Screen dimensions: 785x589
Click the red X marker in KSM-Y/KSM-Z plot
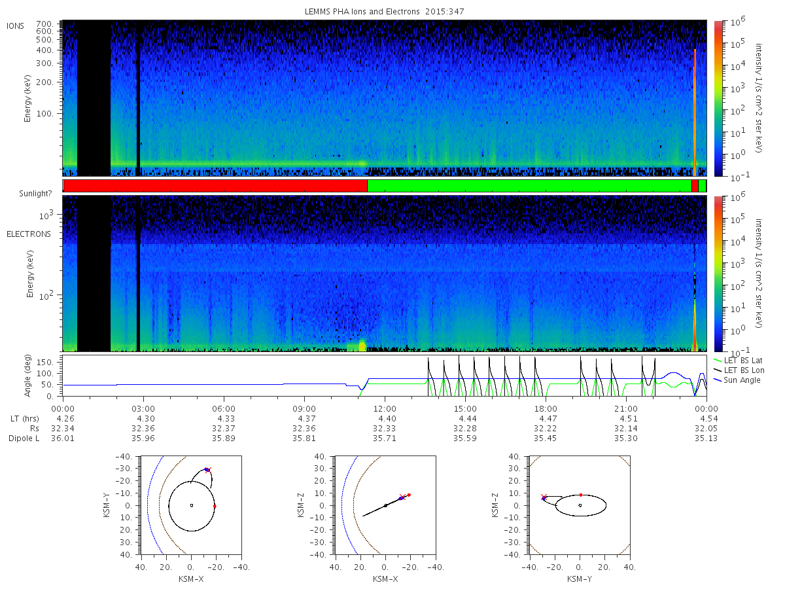(x=544, y=497)
